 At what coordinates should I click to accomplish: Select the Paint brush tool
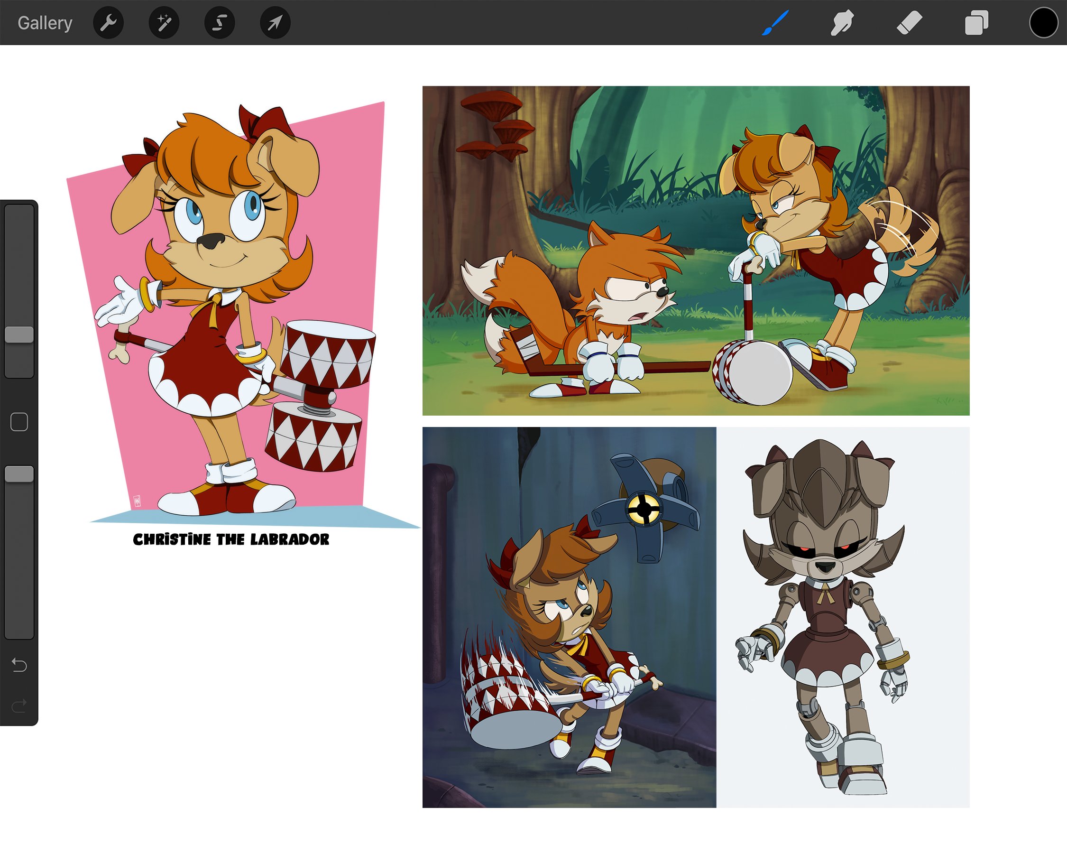775,23
